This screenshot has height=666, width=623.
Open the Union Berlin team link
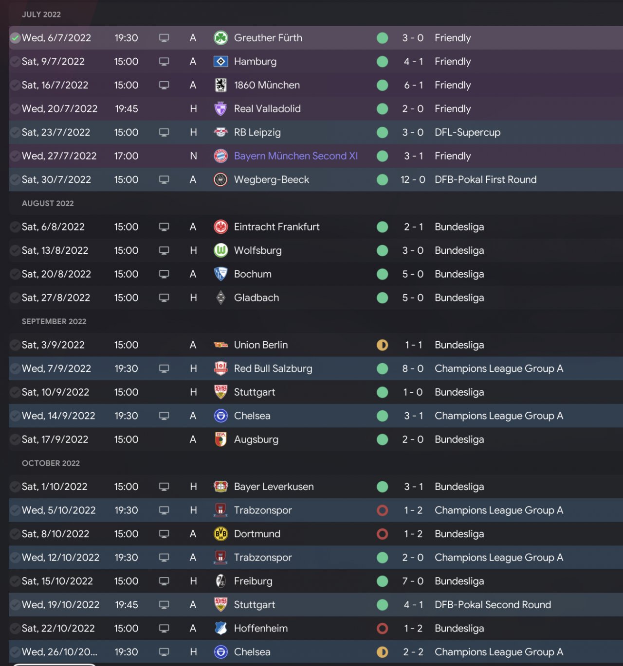(261, 345)
